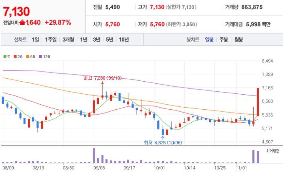Viewport: 283px width, 176px height.
Task: Click the 고가 7,130 value
Action: click(157, 7)
